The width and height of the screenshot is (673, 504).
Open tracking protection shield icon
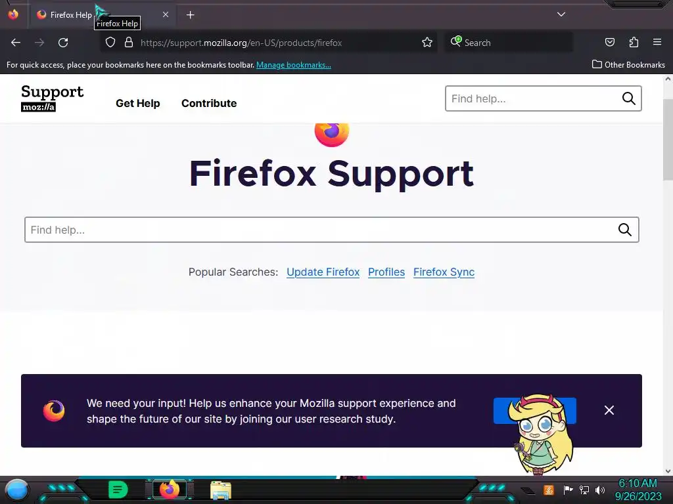(x=110, y=43)
